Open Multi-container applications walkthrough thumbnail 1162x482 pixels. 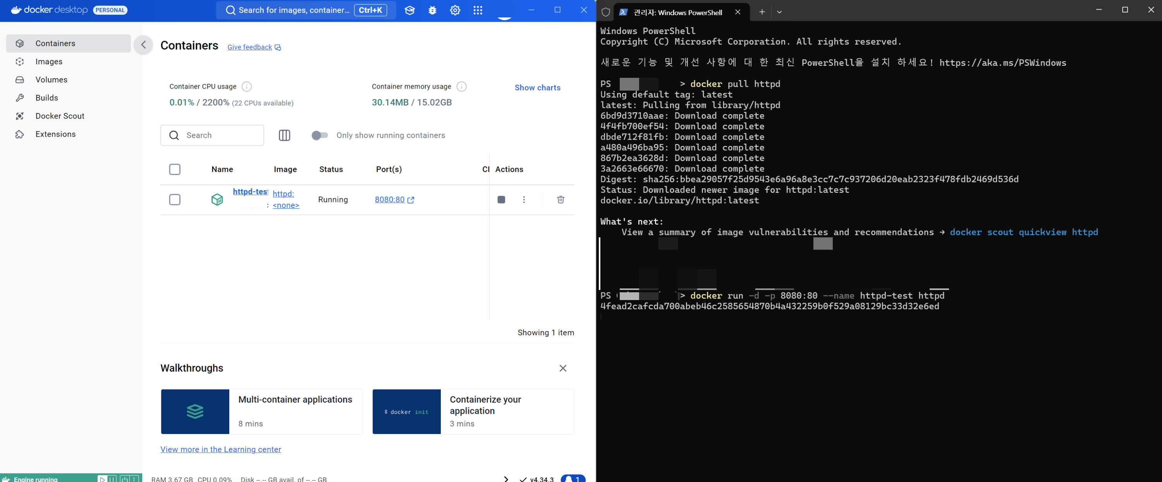[195, 411]
